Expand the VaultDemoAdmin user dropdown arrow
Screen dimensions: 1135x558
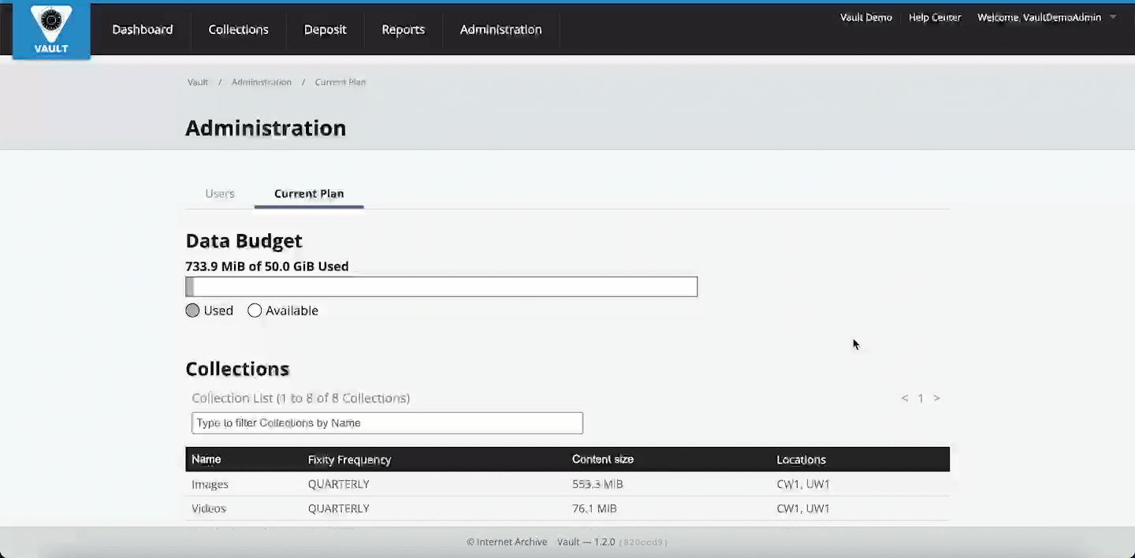tap(1113, 17)
